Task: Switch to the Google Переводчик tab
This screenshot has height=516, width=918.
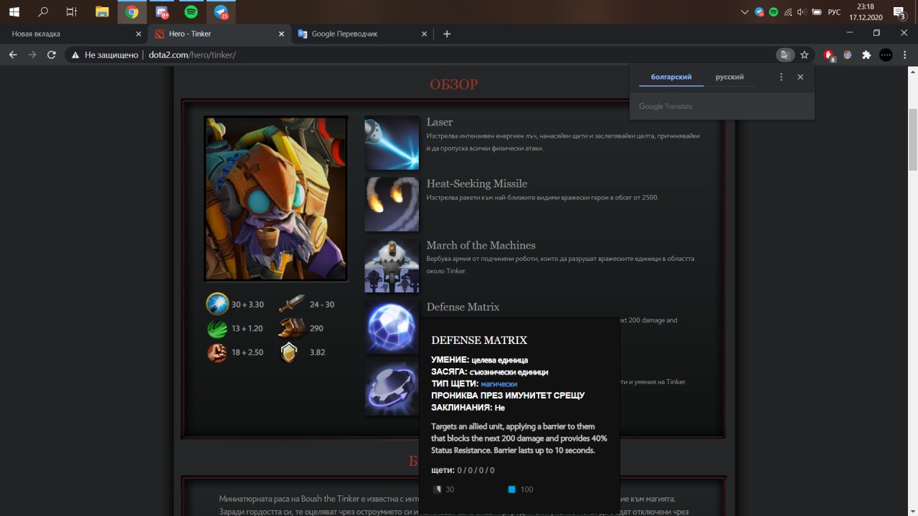Action: tap(363, 34)
